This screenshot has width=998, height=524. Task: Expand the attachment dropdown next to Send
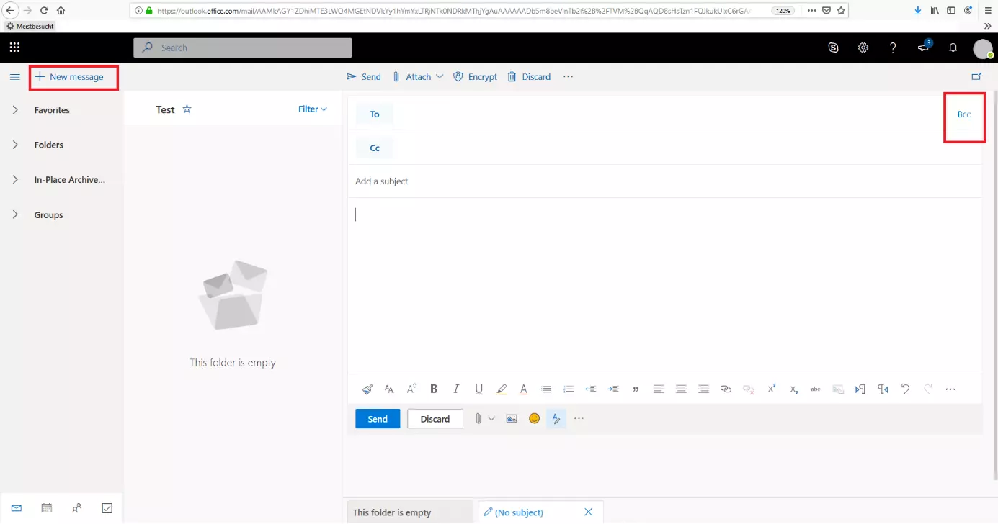[440, 76]
